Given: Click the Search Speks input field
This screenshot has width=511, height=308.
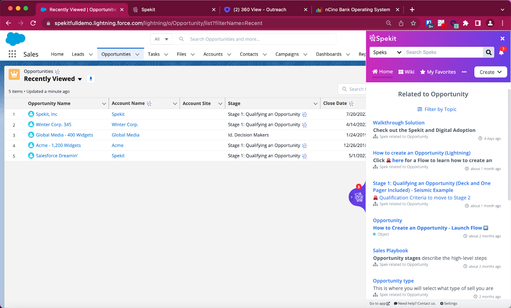Looking at the screenshot, I should [444, 52].
